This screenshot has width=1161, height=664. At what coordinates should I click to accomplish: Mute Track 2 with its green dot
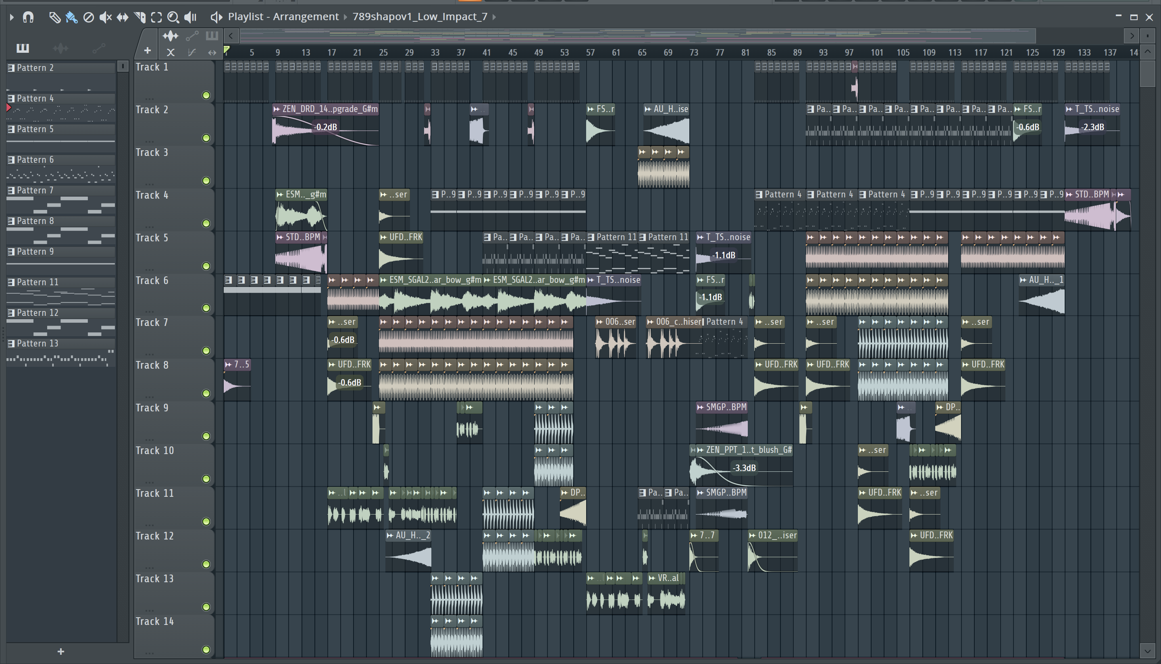[206, 138]
